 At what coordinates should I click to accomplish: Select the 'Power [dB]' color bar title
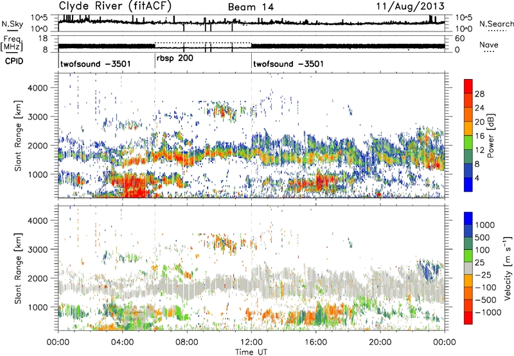pos(490,136)
